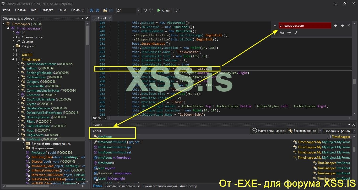Click the Crypto class icon in tree
358x190 pixels.
click(x=23, y=104)
